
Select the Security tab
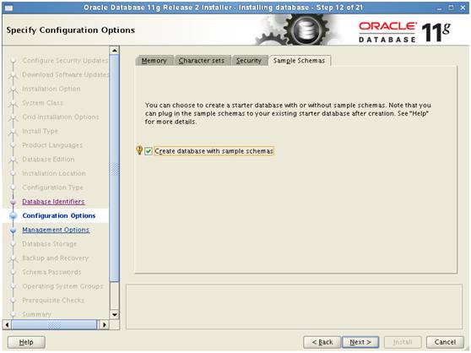[249, 61]
